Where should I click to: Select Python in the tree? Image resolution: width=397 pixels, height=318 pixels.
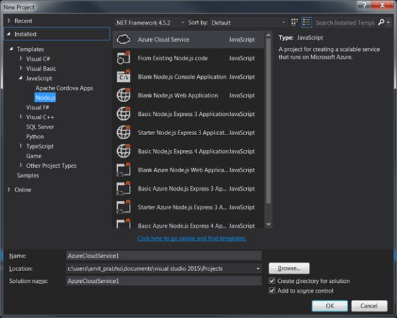35,136
